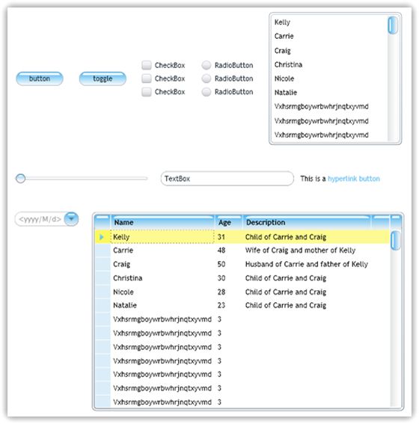
Task: Click the age value 23 in the grid
Action: pos(221,306)
